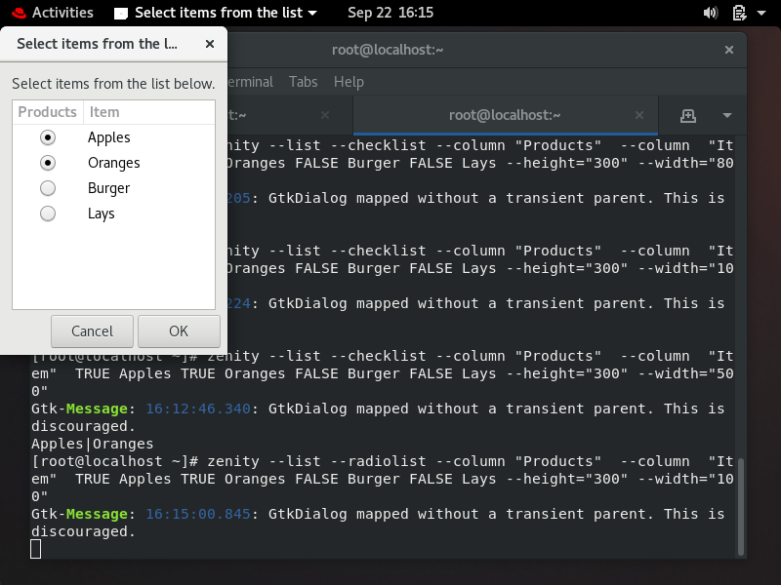Select the Lays radio button
The height and width of the screenshot is (585, 781).
[x=47, y=214]
